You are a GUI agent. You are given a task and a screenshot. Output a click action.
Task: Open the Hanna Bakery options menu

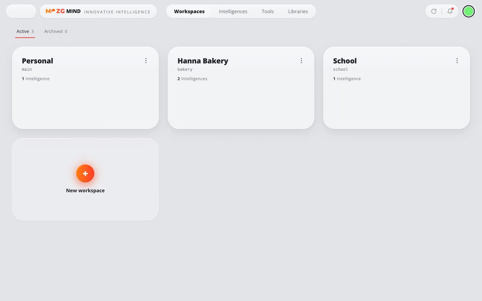click(x=301, y=61)
